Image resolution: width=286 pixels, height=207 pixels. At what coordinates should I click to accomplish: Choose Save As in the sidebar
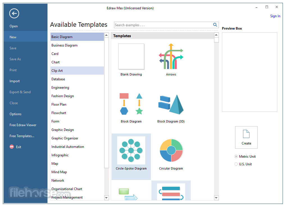(x=15, y=59)
